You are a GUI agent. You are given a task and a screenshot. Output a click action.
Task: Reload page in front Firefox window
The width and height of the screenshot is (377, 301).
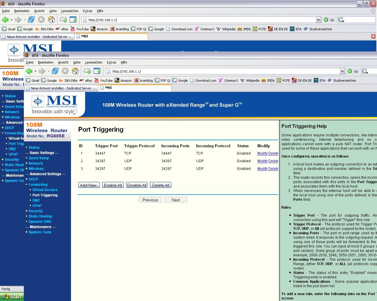[x=55, y=71]
